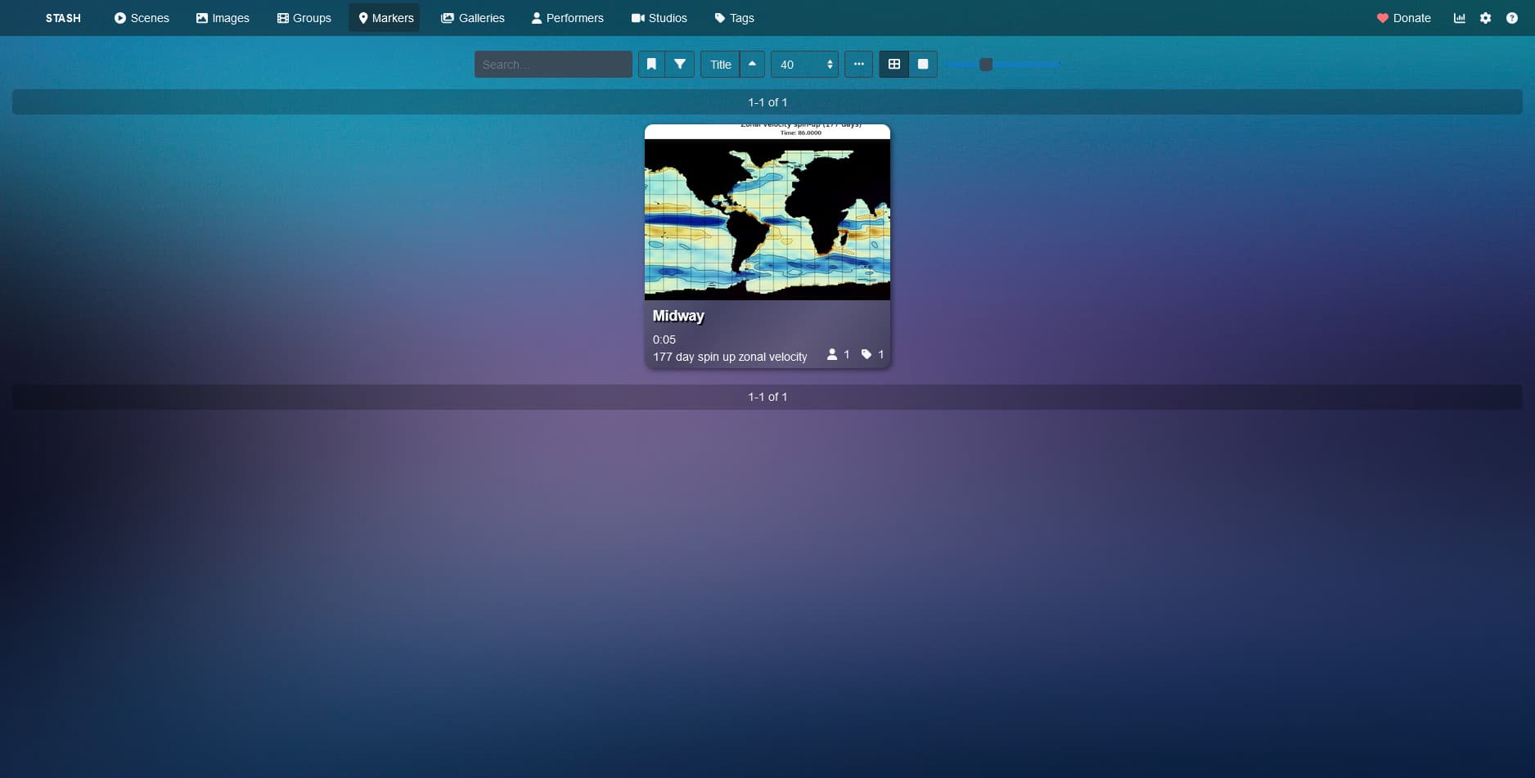Click the Donate heart link
The image size is (1535, 778).
[x=1403, y=18]
